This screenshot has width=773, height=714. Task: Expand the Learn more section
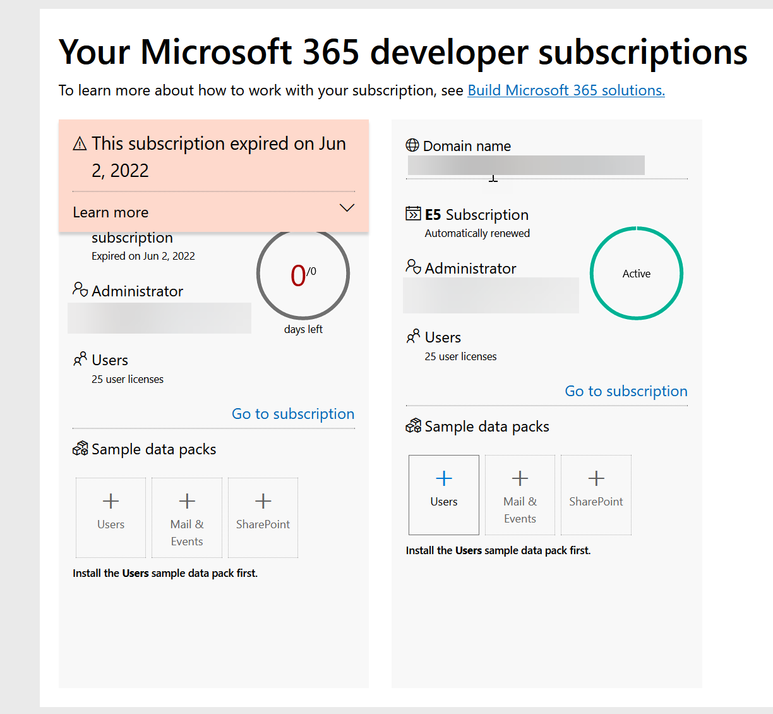(x=213, y=212)
